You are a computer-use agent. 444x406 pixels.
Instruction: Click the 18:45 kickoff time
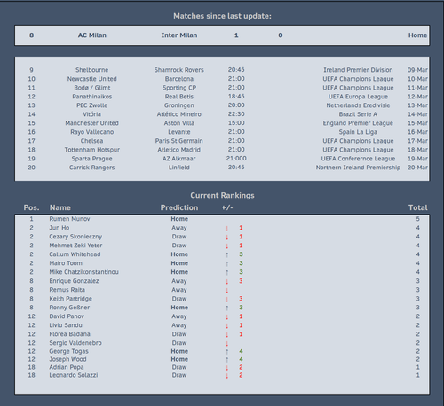236,97
